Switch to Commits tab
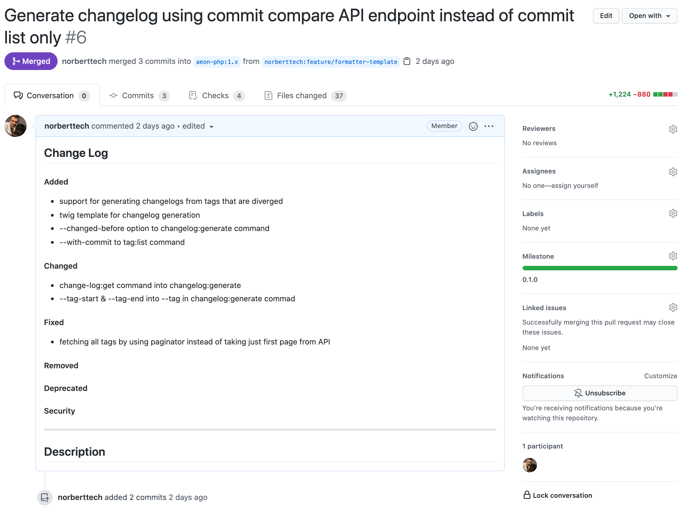 coord(138,96)
